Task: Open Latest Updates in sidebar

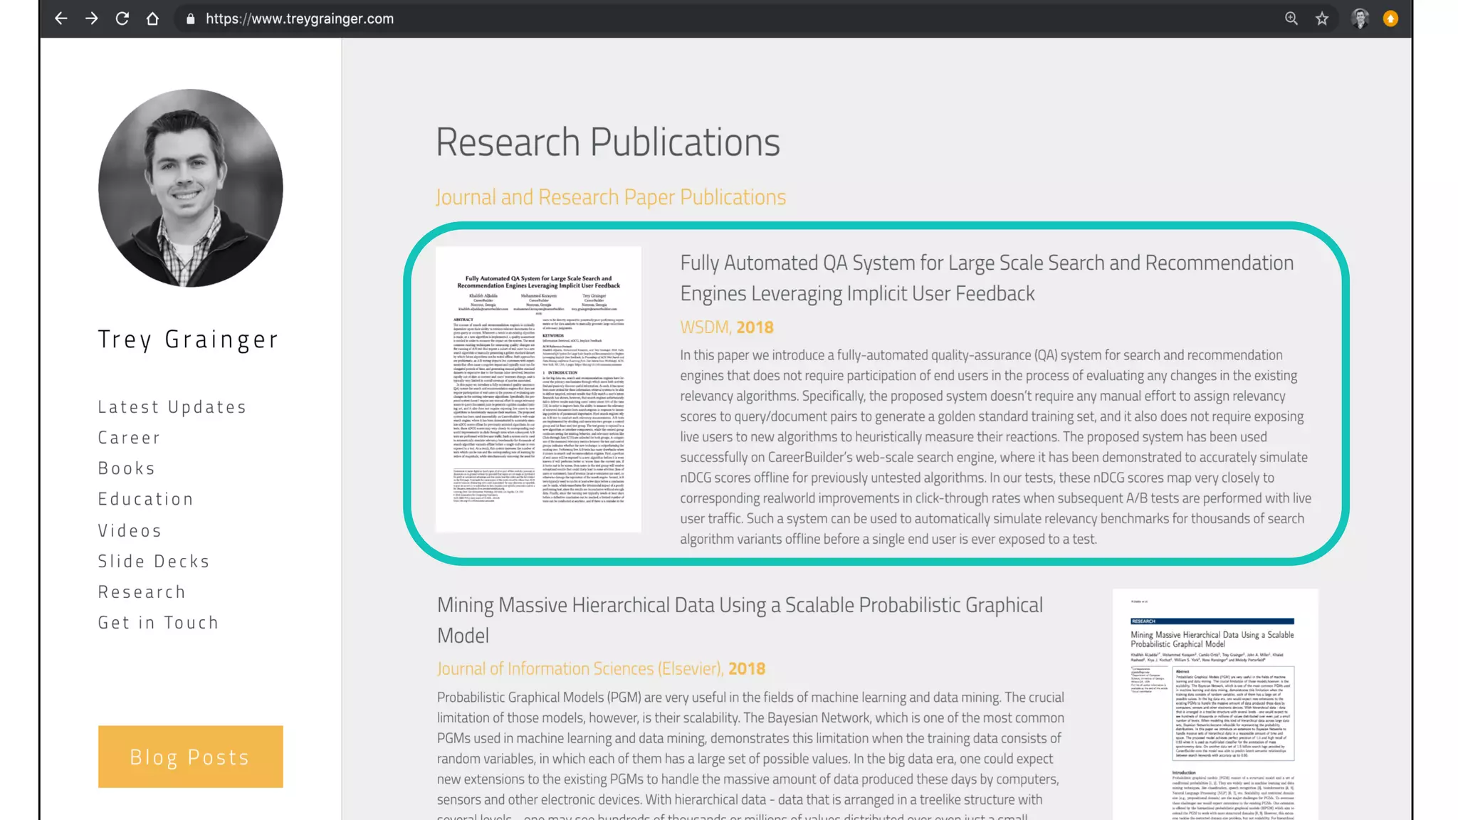Action: coord(172,407)
